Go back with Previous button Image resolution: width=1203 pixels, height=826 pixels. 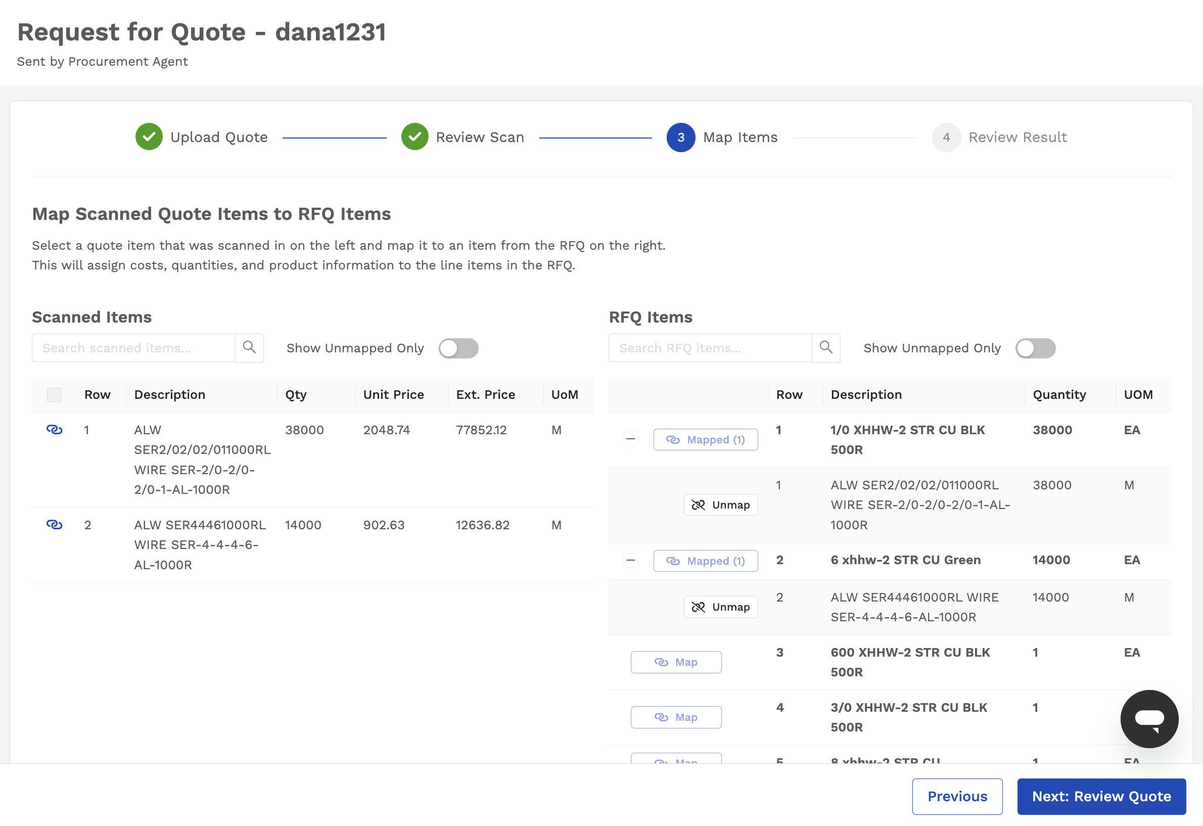point(957,797)
